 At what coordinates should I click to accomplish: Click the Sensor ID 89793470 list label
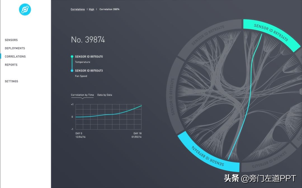pos(89,57)
